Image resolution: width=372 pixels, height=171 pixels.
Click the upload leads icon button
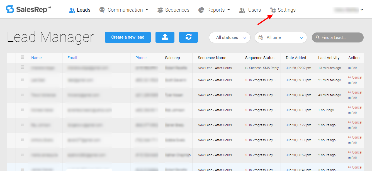pyautogui.click(x=165, y=37)
